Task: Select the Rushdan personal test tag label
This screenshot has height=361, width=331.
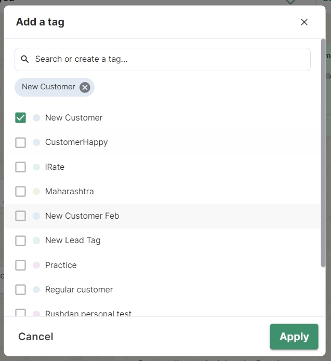Action: pyautogui.click(x=88, y=314)
